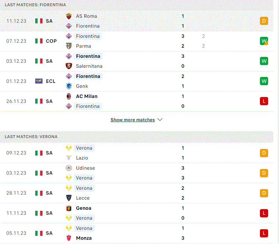Click the Win badge for Fiorentina vs Parma

pyautogui.click(x=264, y=41)
